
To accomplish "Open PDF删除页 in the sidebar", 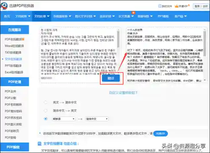I will coord(12,131).
